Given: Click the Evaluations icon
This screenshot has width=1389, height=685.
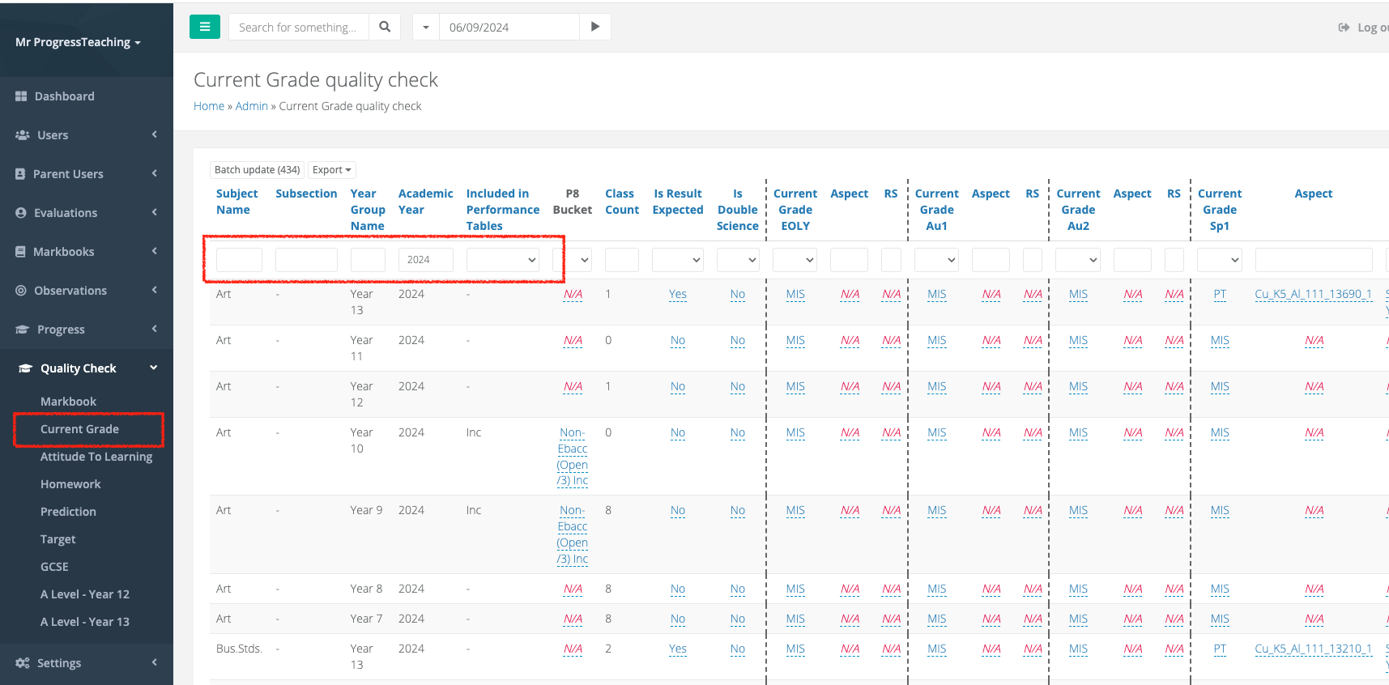Looking at the screenshot, I should pyautogui.click(x=21, y=213).
